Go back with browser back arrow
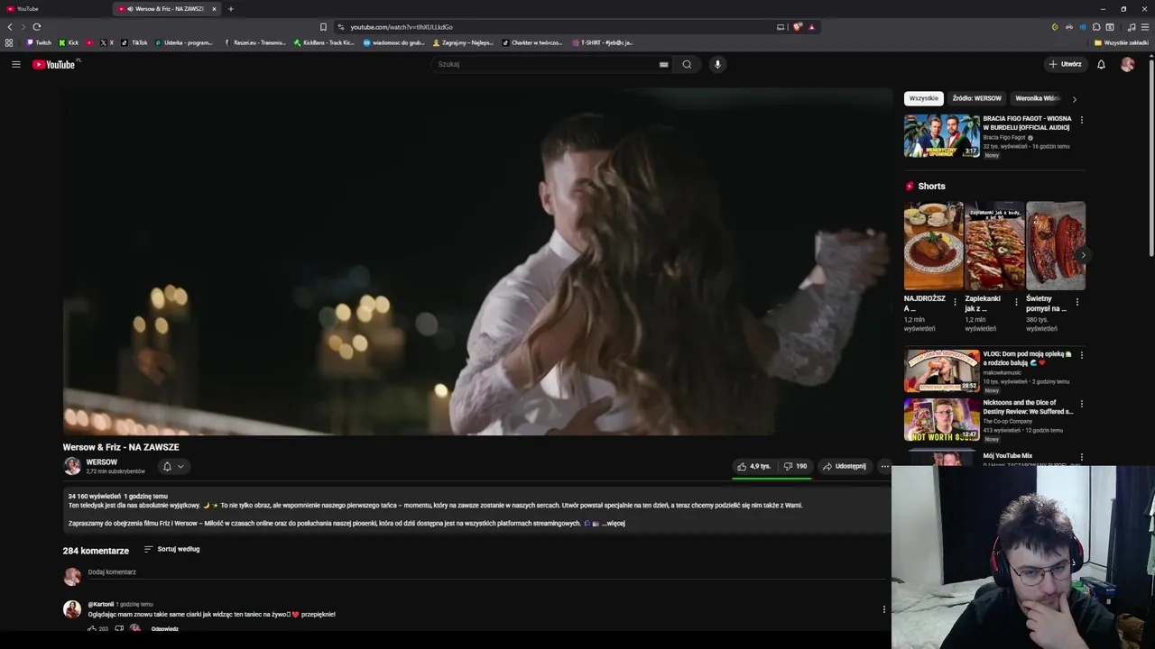 tap(11, 27)
